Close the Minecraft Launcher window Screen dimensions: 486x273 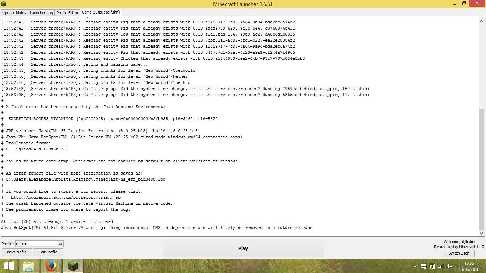click(x=477, y=4)
